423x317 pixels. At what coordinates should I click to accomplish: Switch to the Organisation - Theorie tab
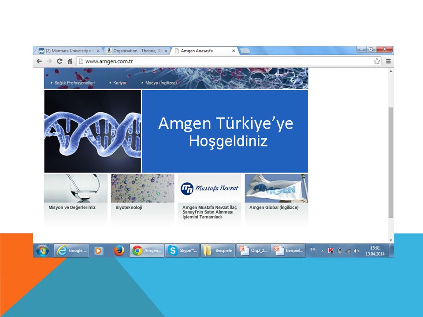(x=137, y=51)
